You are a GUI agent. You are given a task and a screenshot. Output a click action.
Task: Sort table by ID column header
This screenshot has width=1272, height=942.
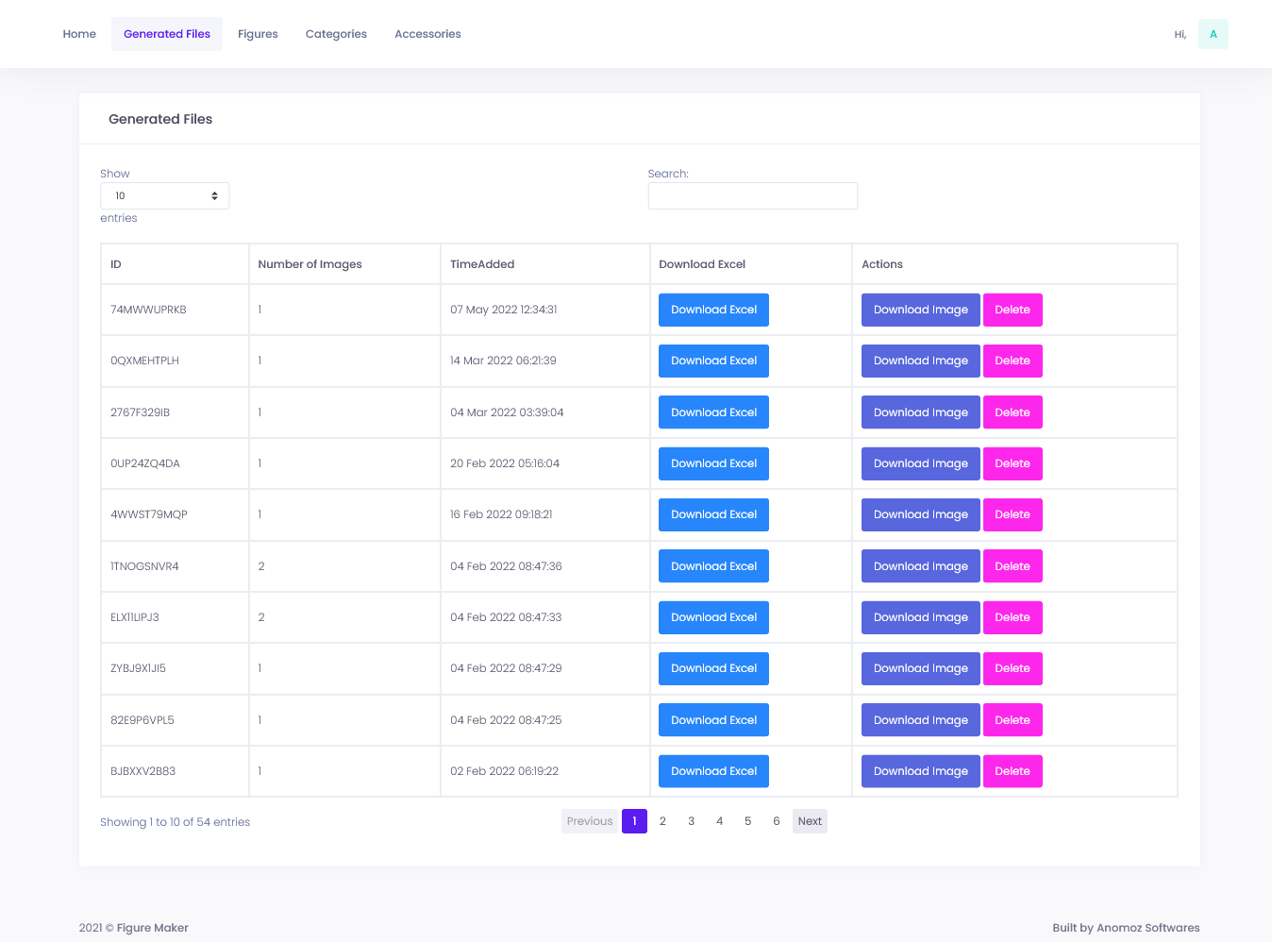point(116,264)
